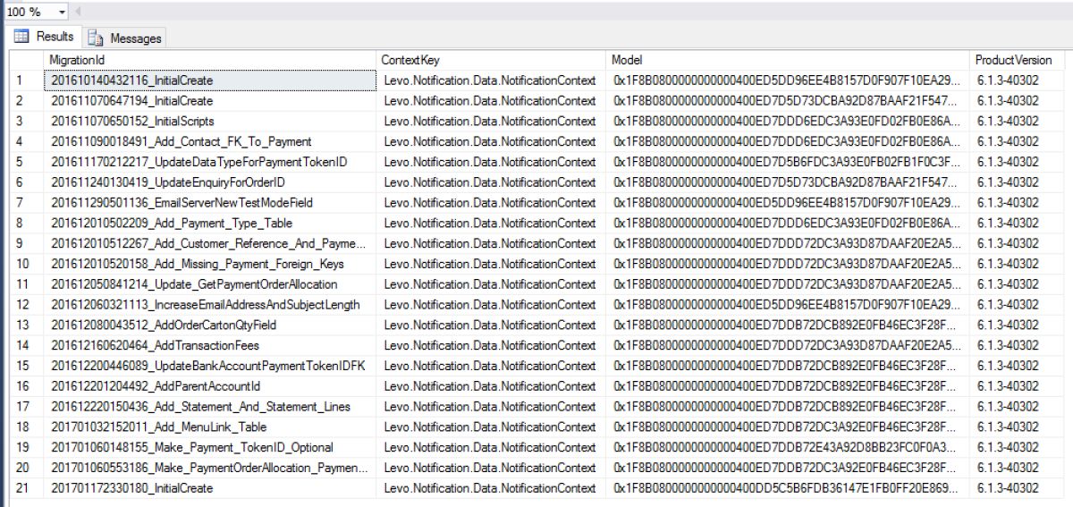Select cell 201611070650152_InitialScripts
Image resolution: width=1073 pixels, height=507 pixels.
(x=211, y=121)
